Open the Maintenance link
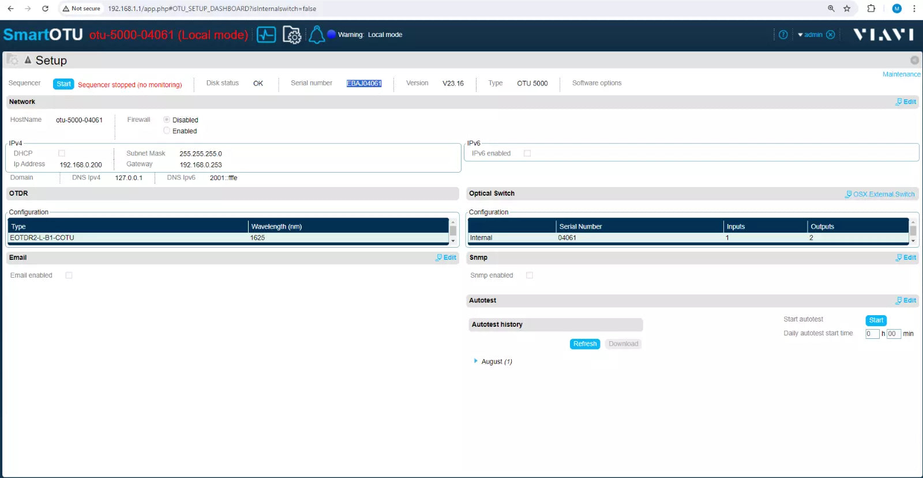This screenshot has width=923, height=478. point(901,74)
